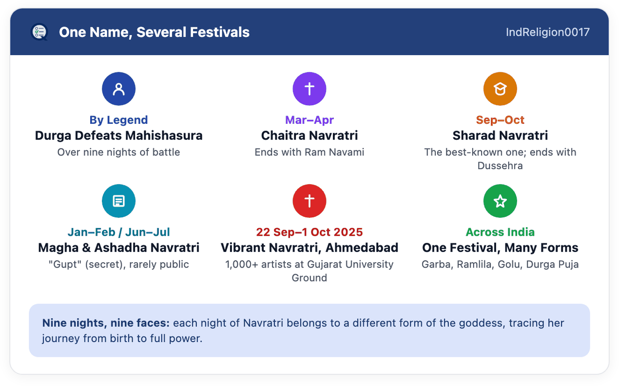
Task: Open the Sharad Navratri heading
Action: (x=500, y=135)
